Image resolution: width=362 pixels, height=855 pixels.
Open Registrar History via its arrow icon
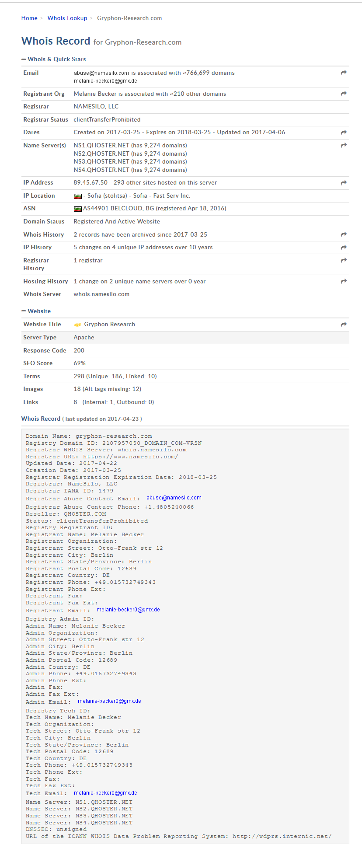344,260
